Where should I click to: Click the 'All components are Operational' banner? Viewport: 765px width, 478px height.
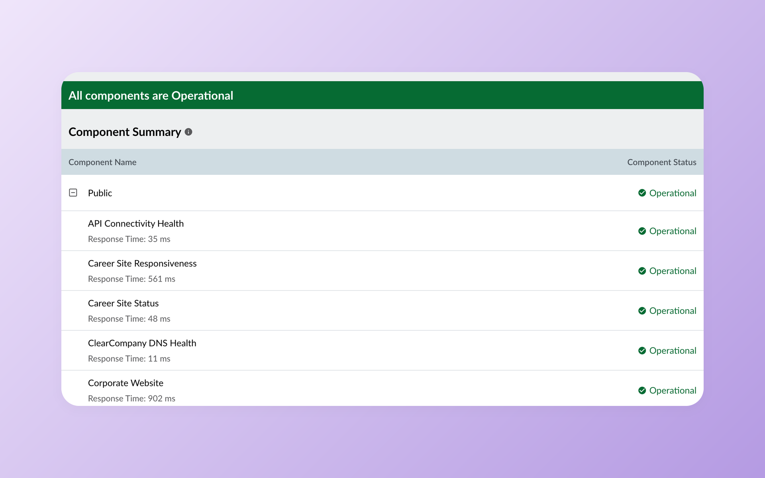(382, 95)
